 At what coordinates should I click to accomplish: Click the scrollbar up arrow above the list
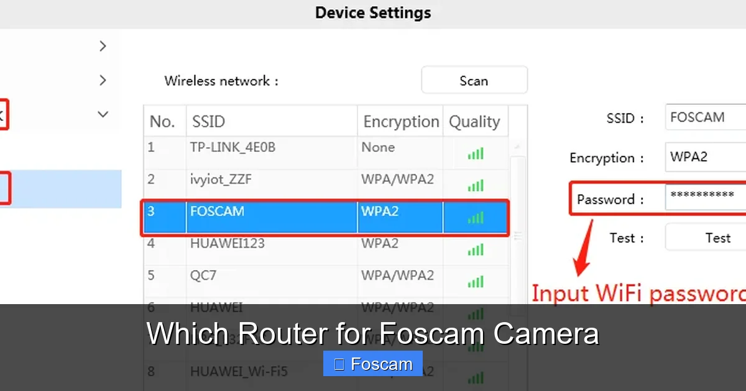517,146
